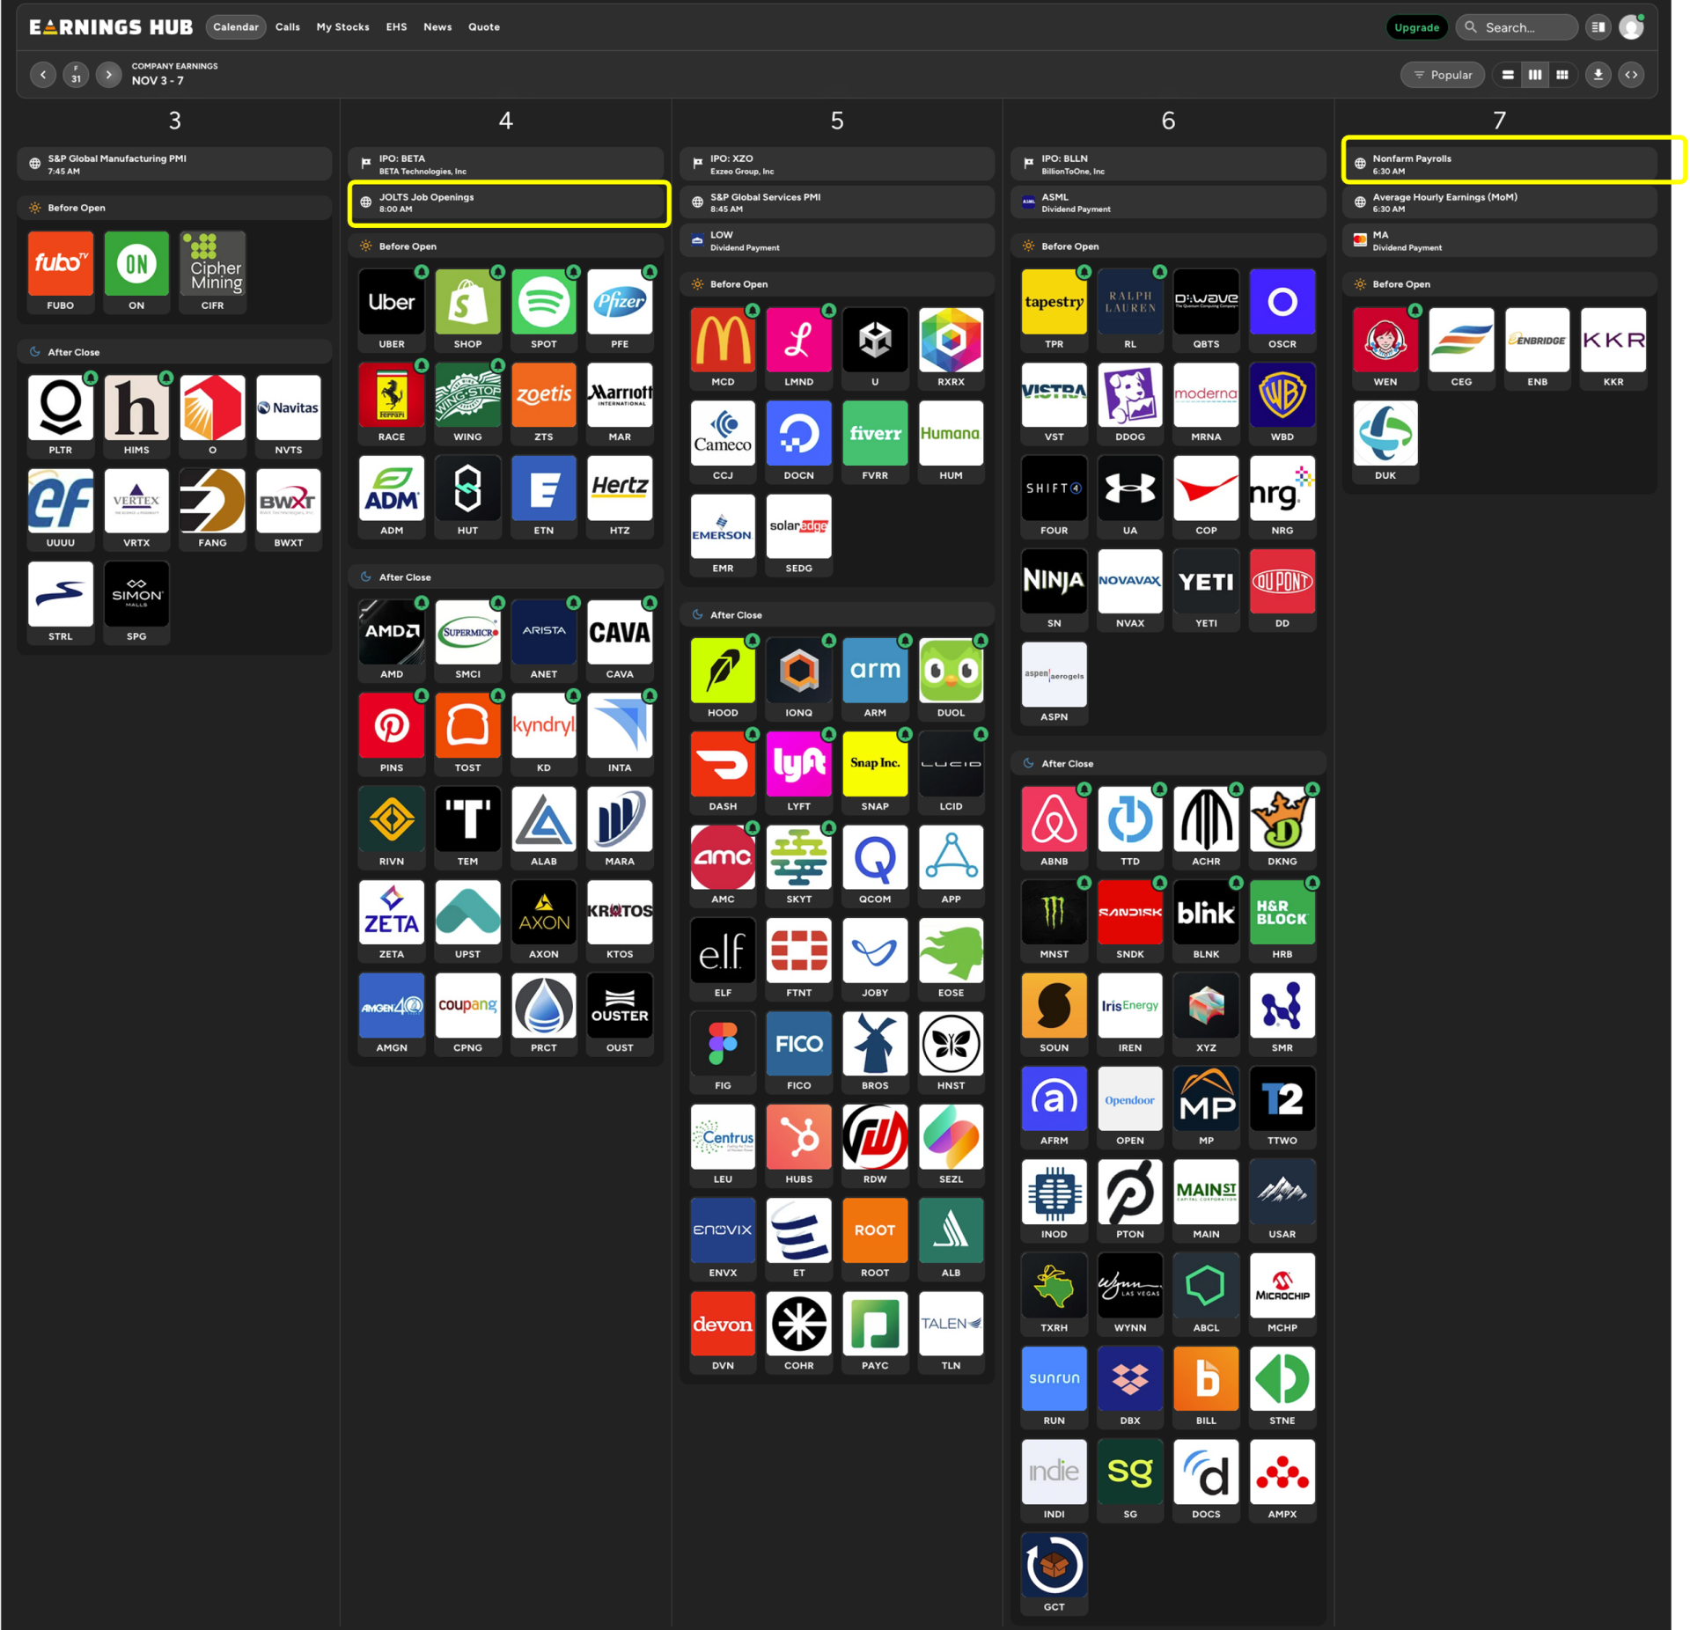The image size is (1690, 1630).
Task: Switch to list row view
Action: pos(1508,75)
